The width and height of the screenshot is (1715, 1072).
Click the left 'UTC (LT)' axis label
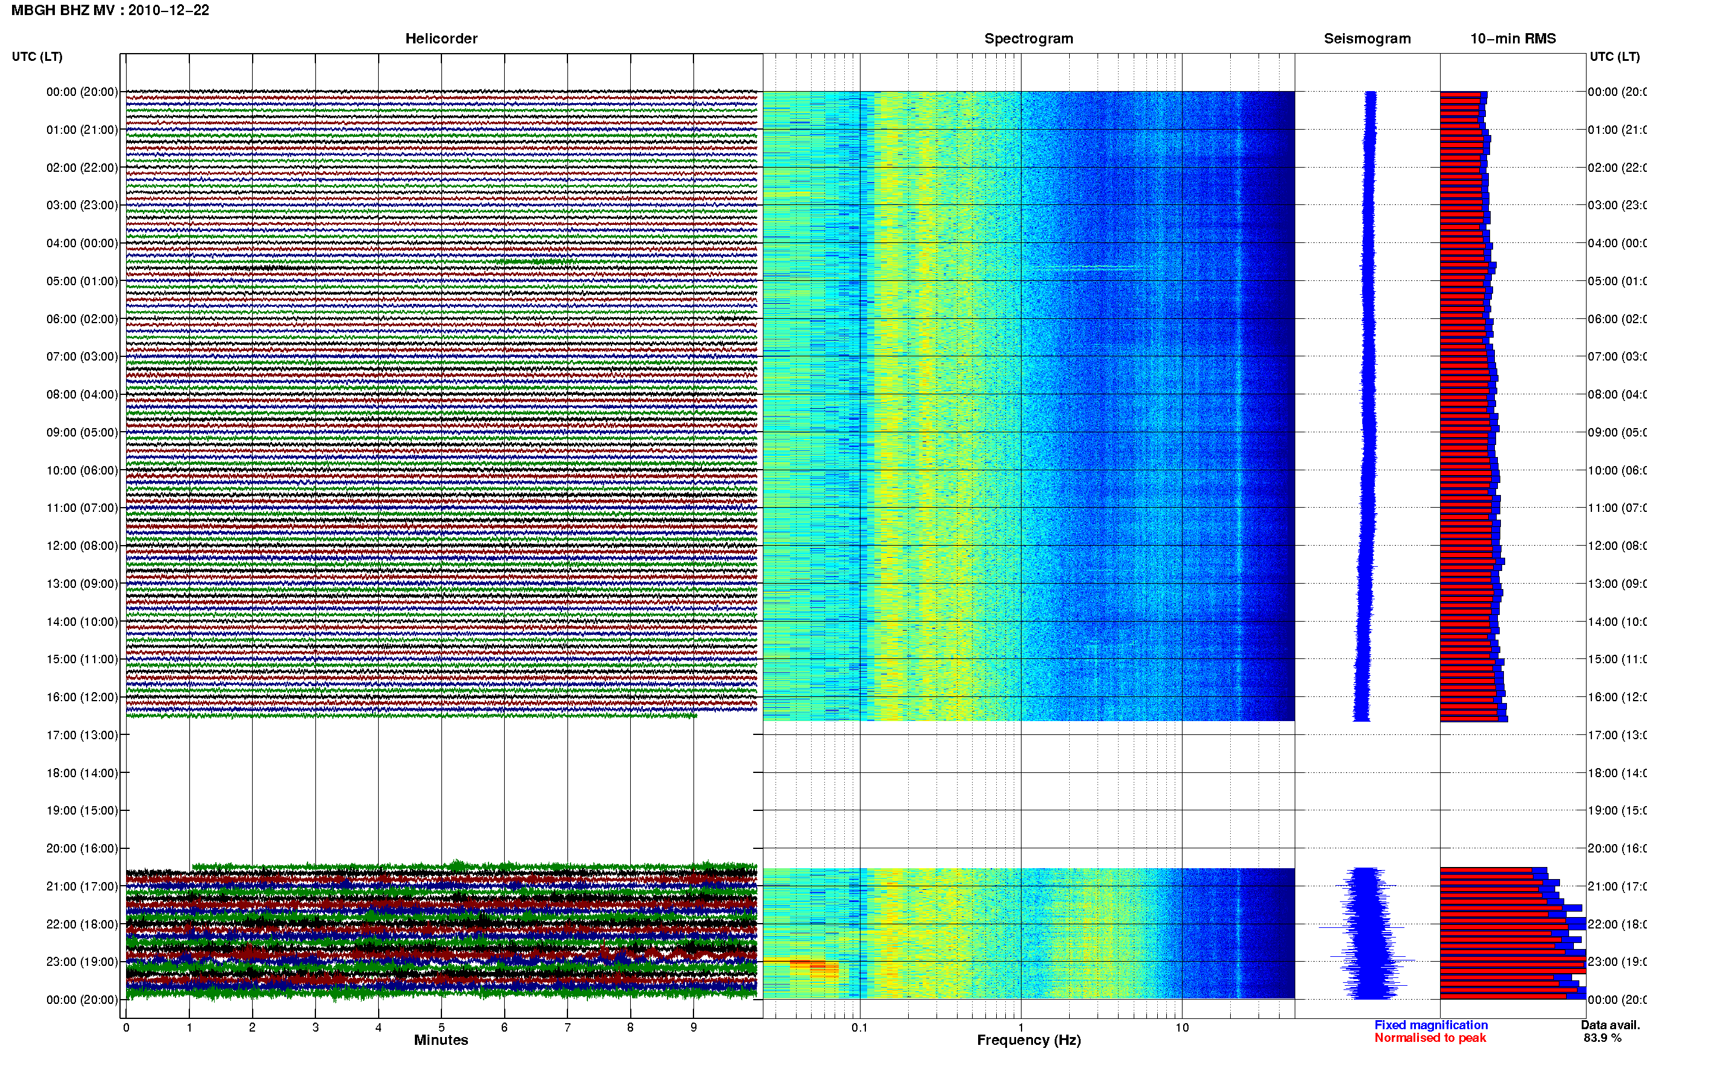(37, 56)
